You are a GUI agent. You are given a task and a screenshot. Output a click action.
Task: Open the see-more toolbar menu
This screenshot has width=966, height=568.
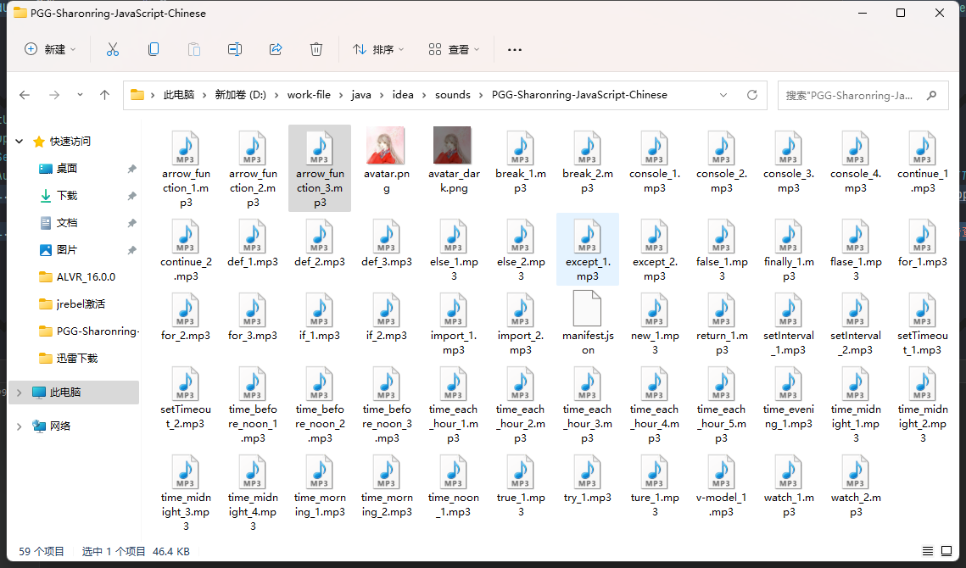pyautogui.click(x=514, y=49)
